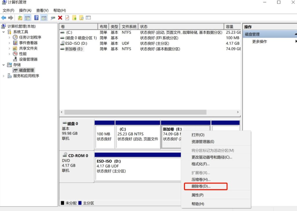Screen dimensions: 297x211
Task: Toggle the Show/Hide Action Pane toolbar button
Action: pyautogui.click(x=44, y=18)
